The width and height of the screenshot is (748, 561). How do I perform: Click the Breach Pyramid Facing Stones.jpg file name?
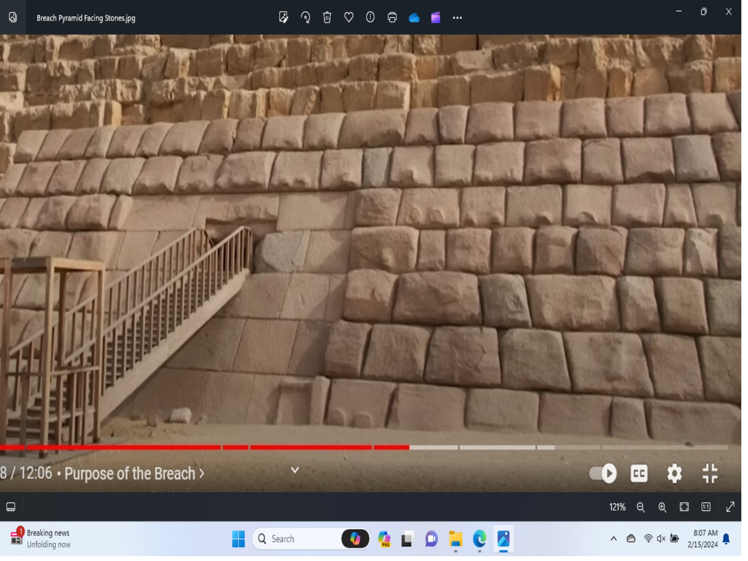(x=86, y=18)
